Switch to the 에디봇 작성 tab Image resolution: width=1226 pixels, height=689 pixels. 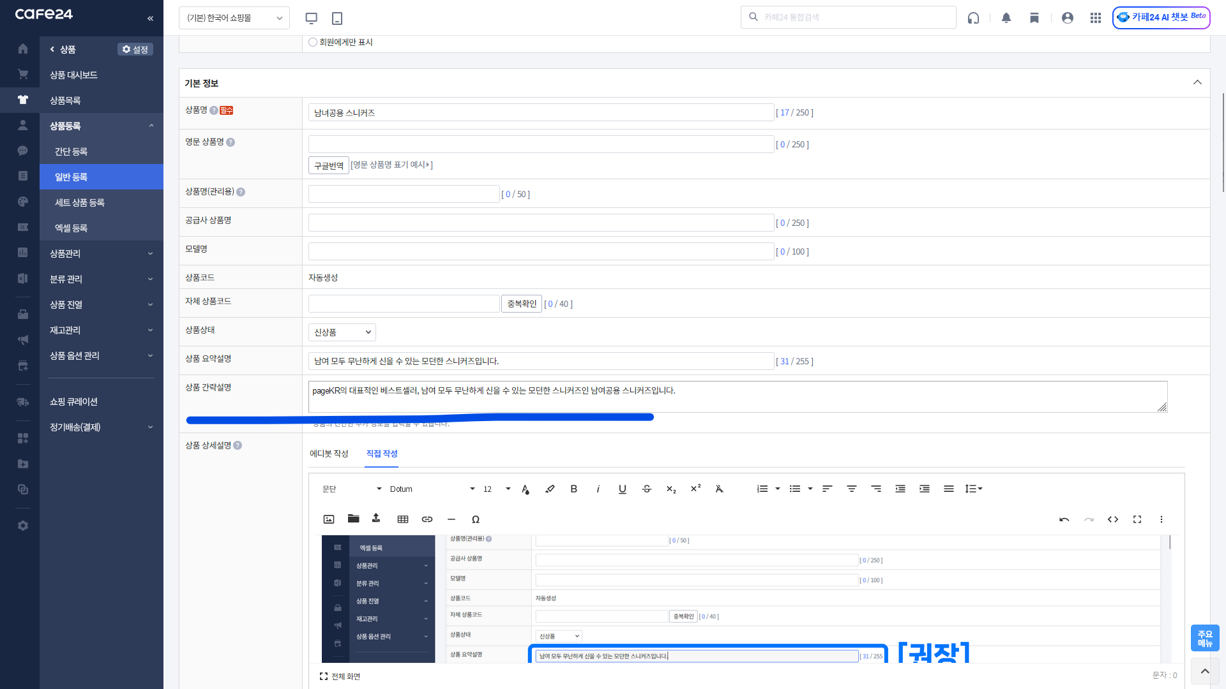[329, 454]
